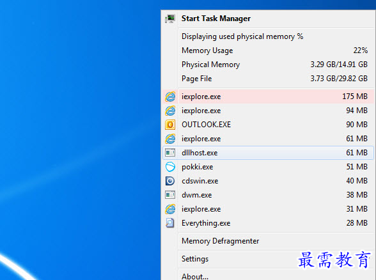This screenshot has height=280, width=376.
Task: Click the pokki.exe round icon
Action: tap(170, 167)
